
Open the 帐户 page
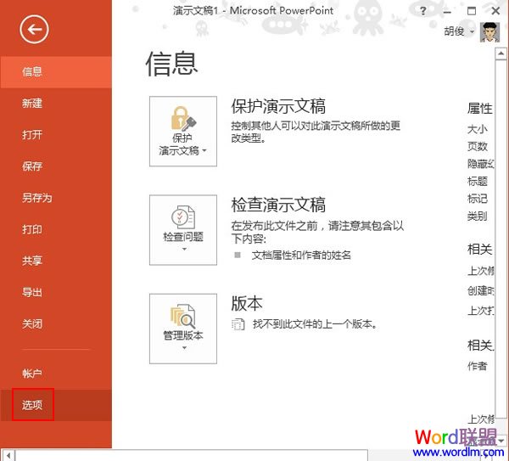pos(56,374)
